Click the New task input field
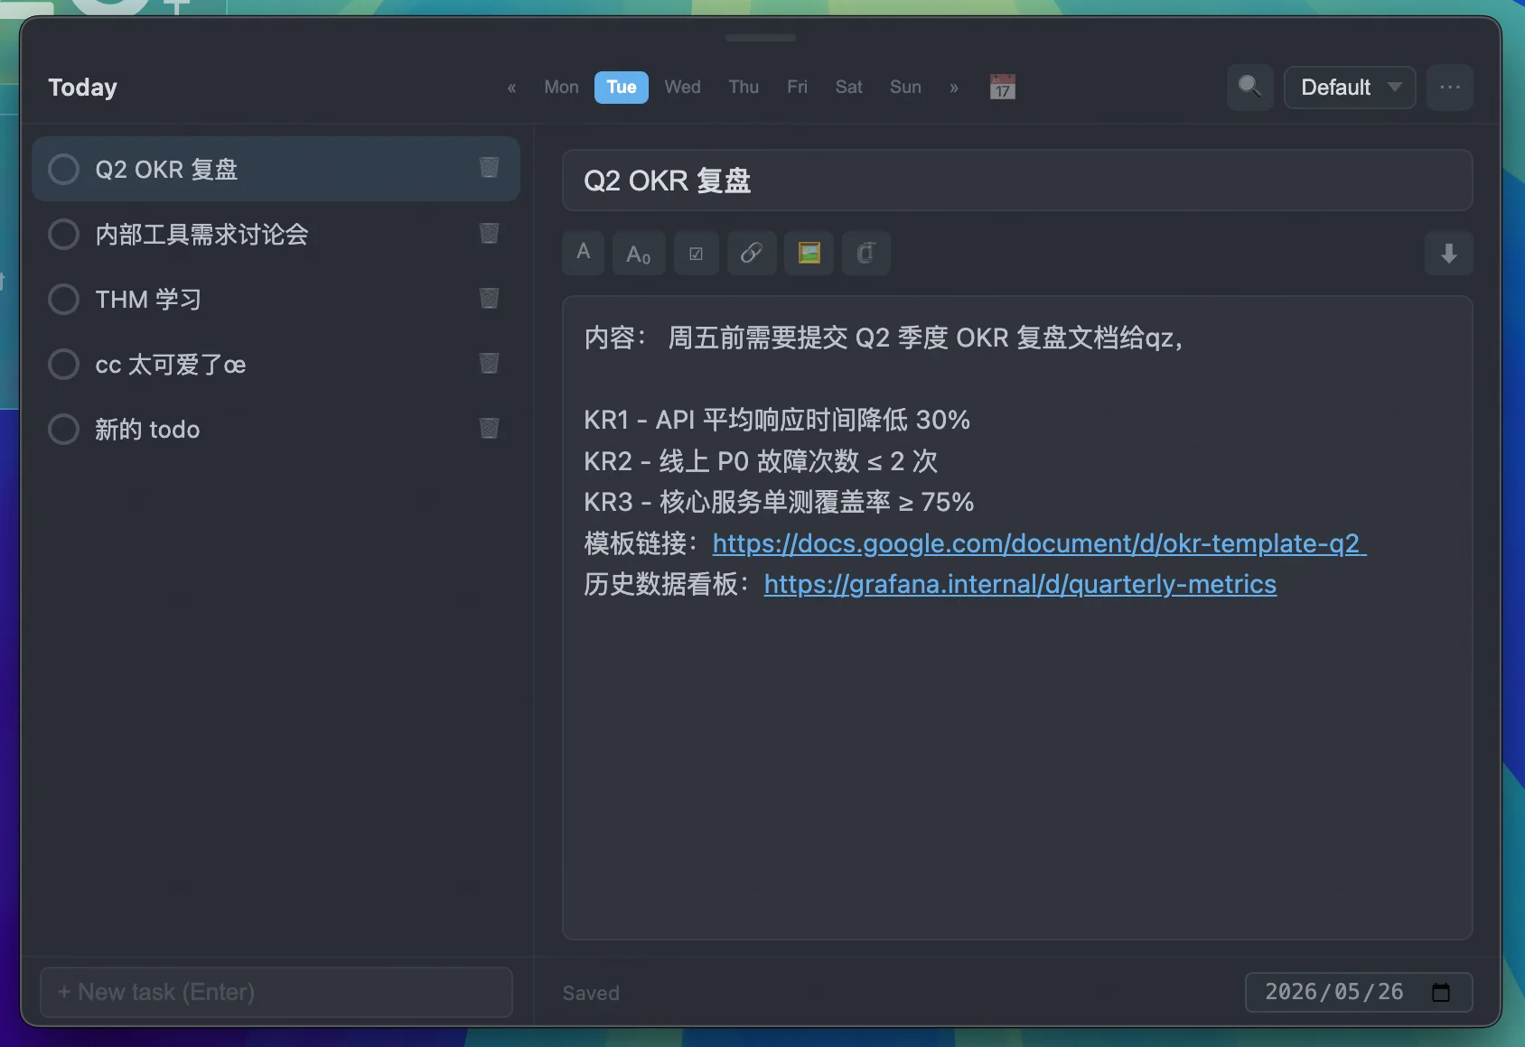This screenshot has height=1047, width=1525. click(276, 992)
